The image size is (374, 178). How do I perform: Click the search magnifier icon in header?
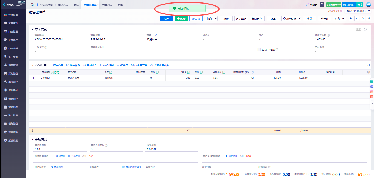pyautogui.click(x=322, y=5)
